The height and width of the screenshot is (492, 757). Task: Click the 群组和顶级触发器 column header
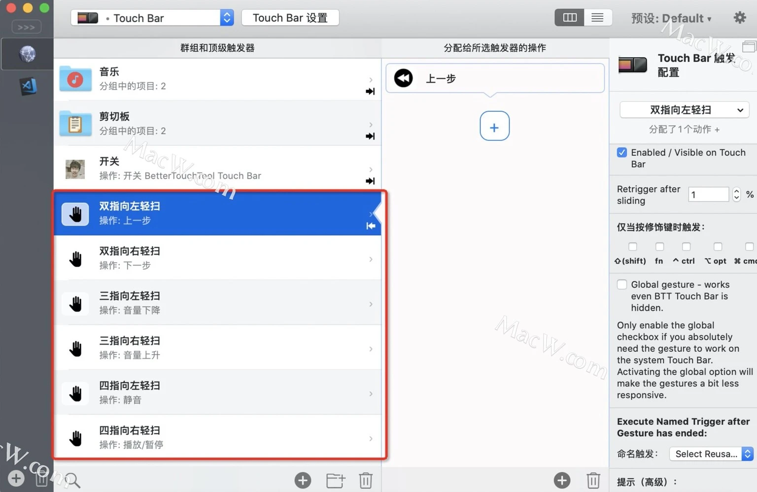(217, 48)
